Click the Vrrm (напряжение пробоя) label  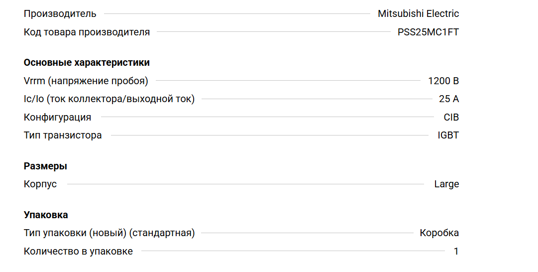[86, 81]
